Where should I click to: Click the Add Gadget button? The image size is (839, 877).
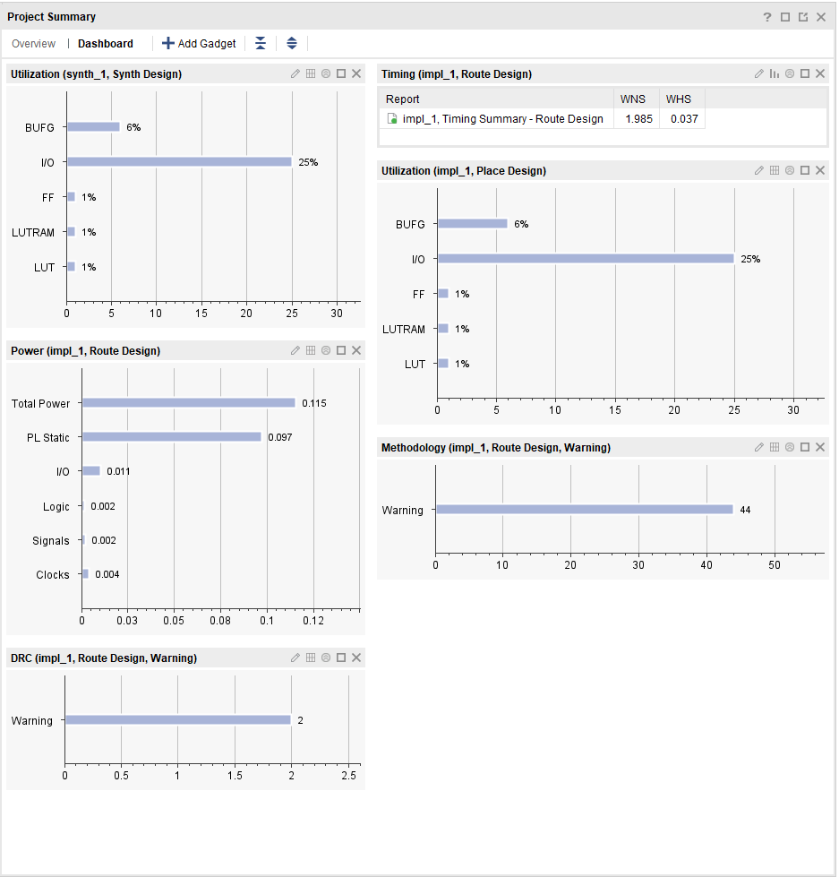pyautogui.click(x=199, y=44)
